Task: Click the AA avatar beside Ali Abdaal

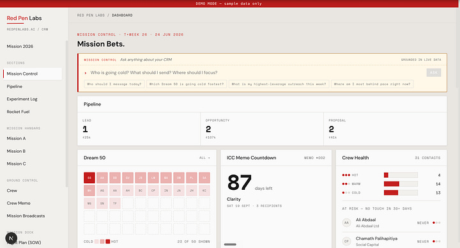Action: pos(347,223)
